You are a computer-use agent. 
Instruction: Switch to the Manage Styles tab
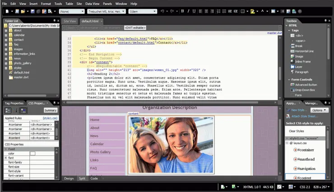pyautogui.click(x=311, y=103)
